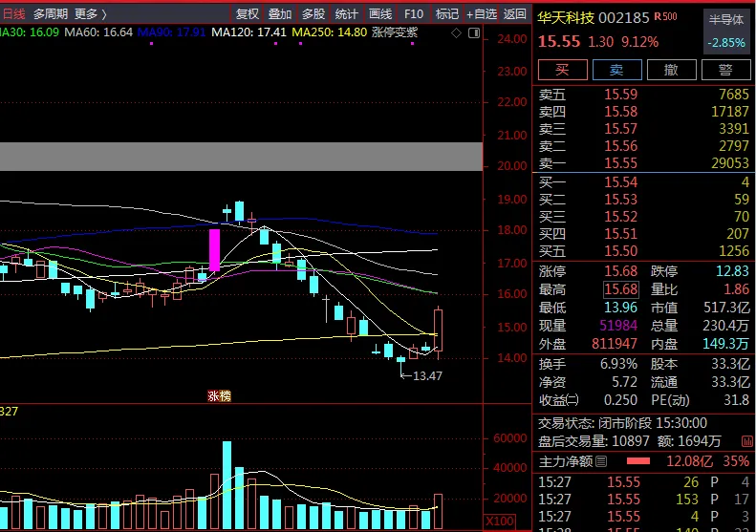Click the gray band on price chart
The image size is (756, 532).
click(241, 157)
